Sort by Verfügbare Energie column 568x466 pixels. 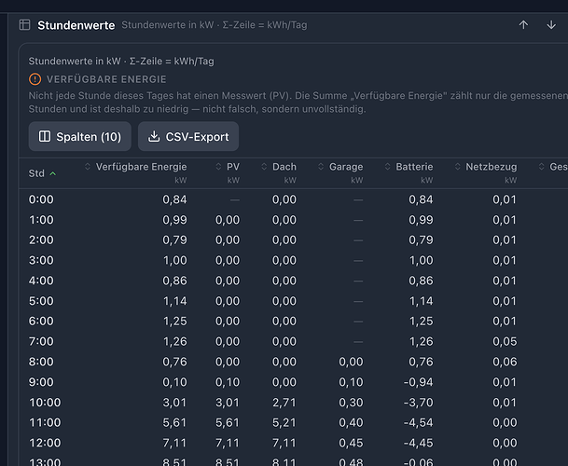click(136, 167)
